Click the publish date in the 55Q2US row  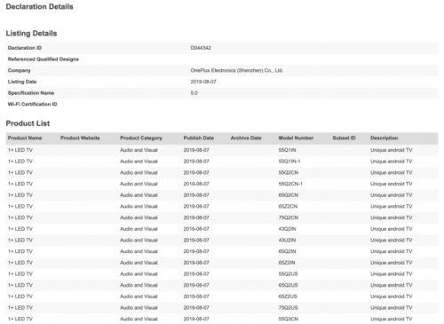(x=196, y=273)
